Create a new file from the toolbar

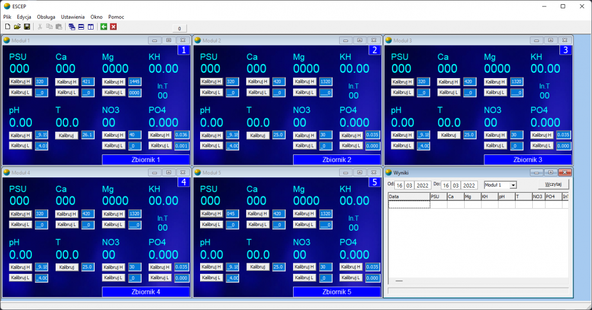pyautogui.click(x=7, y=27)
